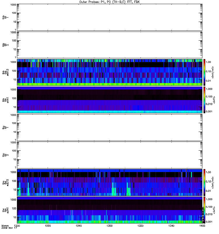Click the 1240 time axis label
Viewport: 219px width, 234px height.
[x=79, y=226]
